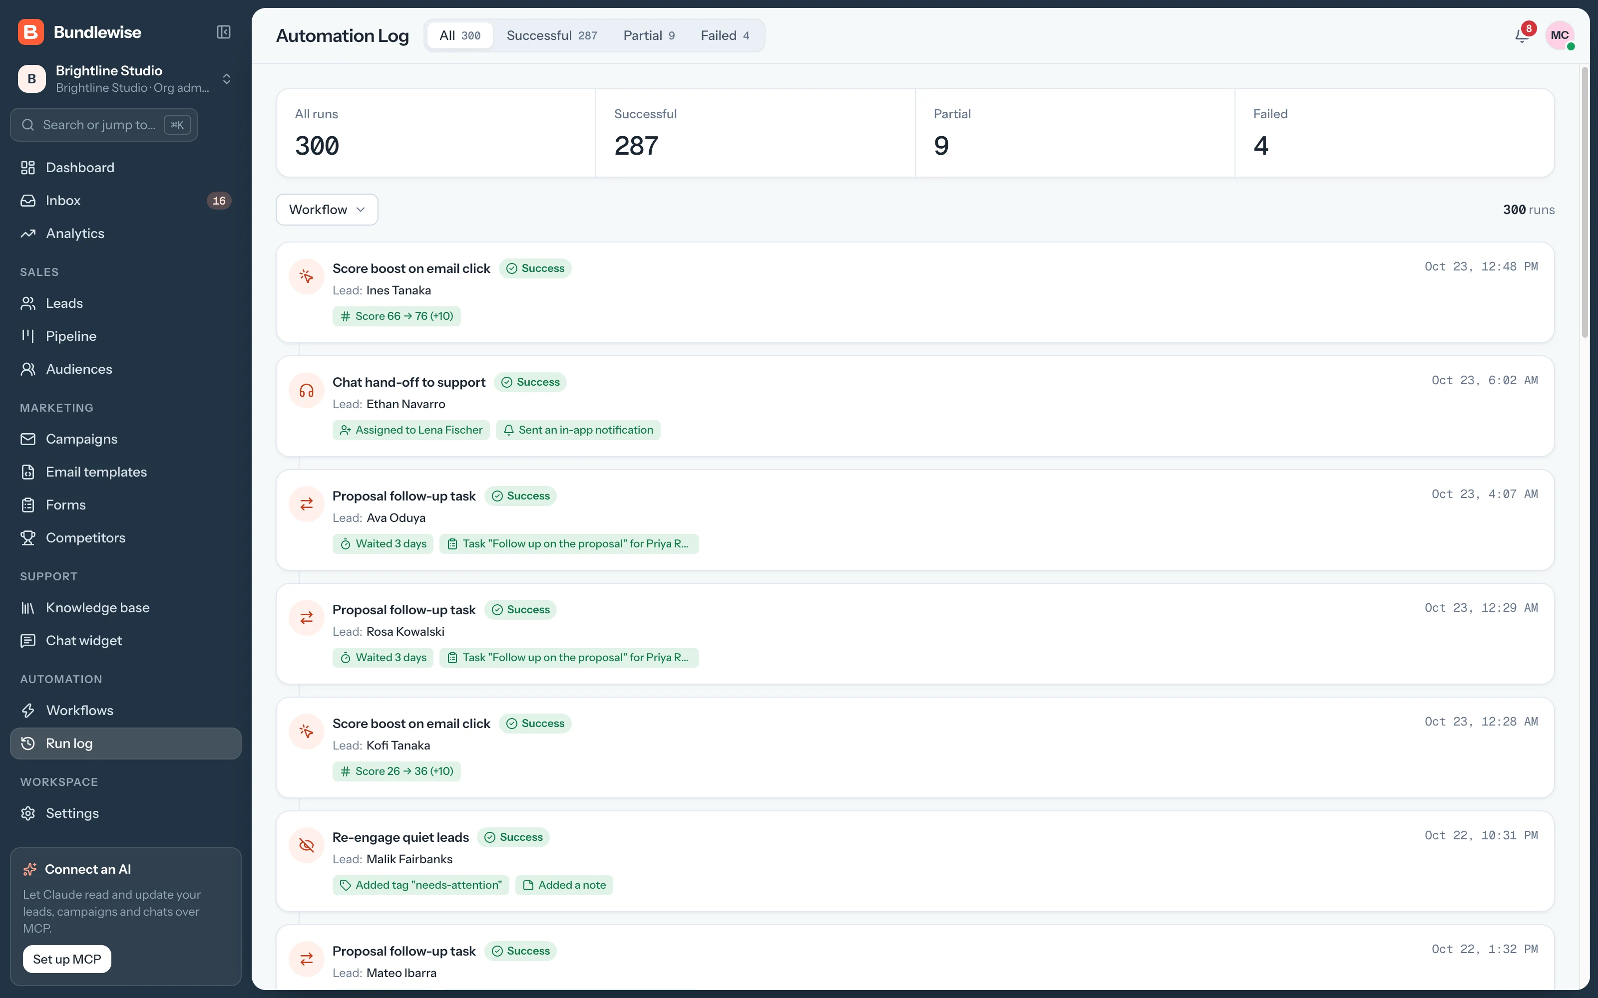Open the notifications bell
The image size is (1598, 998).
pos(1522,35)
